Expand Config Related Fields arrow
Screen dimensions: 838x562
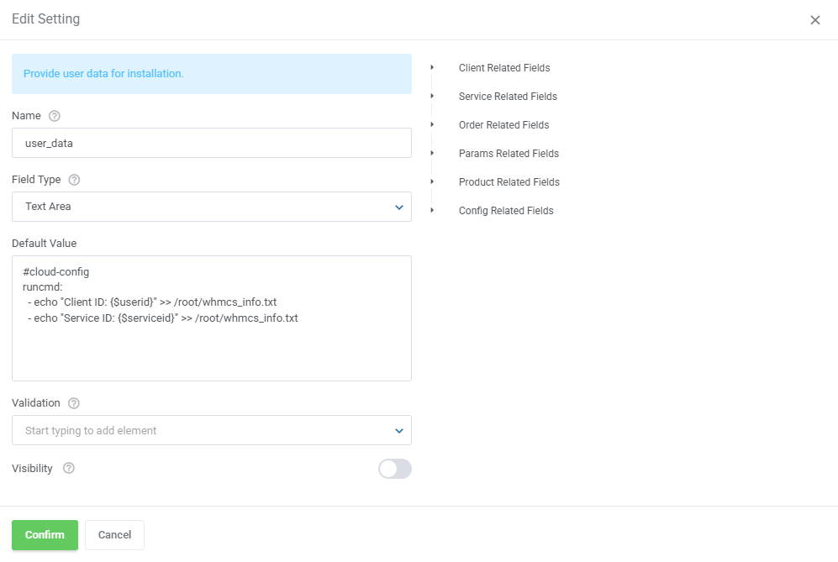(x=432, y=210)
